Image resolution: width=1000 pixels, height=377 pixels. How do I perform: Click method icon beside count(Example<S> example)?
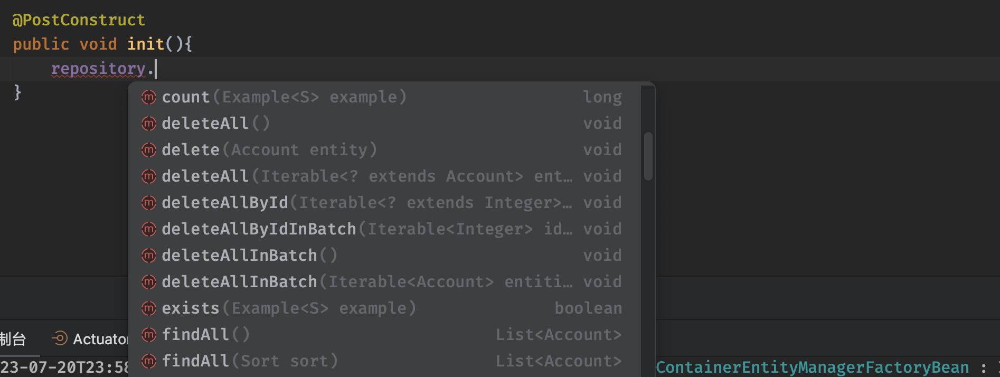pos(149,97)
